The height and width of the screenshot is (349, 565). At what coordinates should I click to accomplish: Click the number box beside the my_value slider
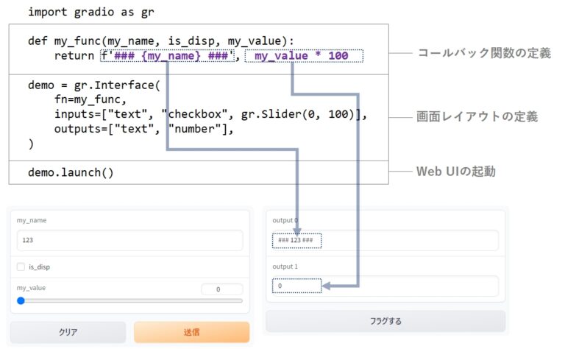pos(221,289)
